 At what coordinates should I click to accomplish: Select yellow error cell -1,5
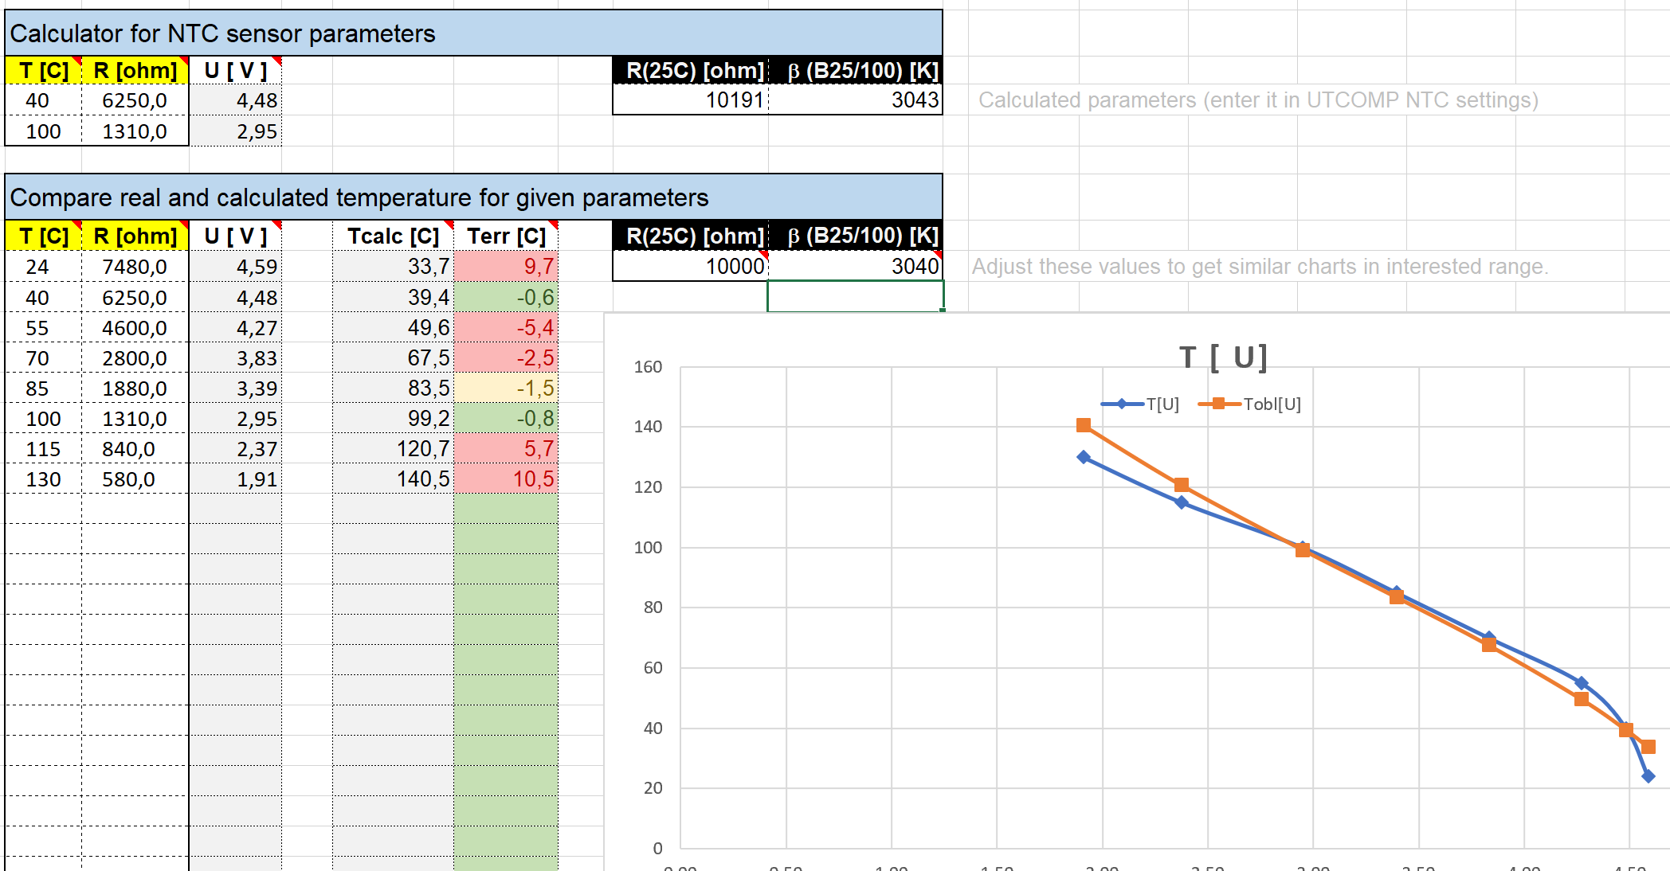pos(506,388)
